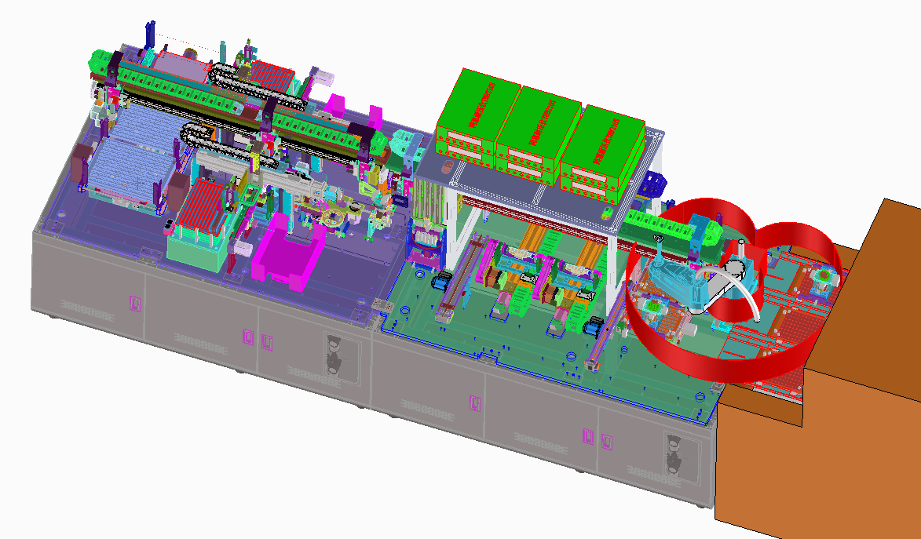The width and height of the screenshot is (921, 539).
Task: Click the dark blue pole at top left
Action: (x=149, y=36)
